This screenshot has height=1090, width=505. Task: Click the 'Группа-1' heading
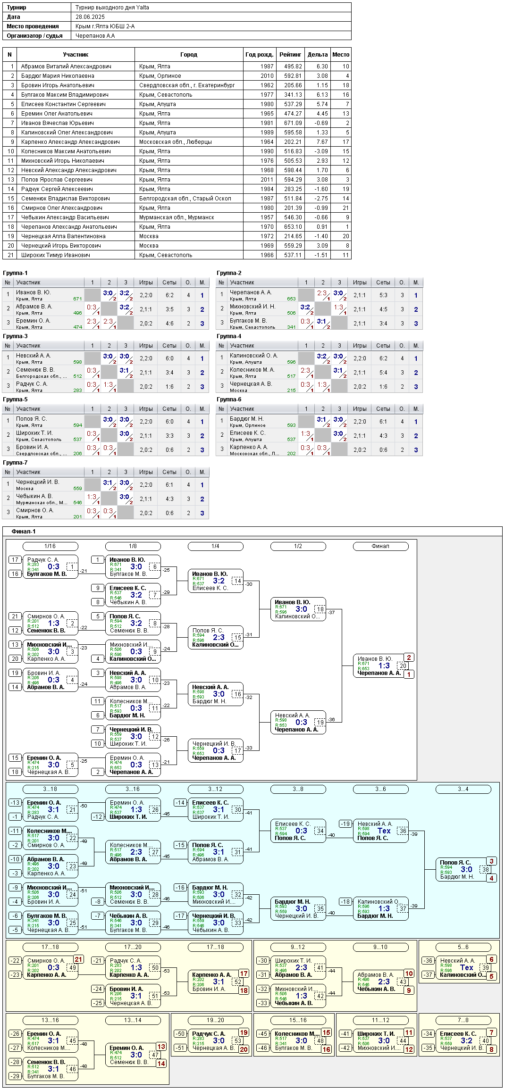tap(15, 273)
